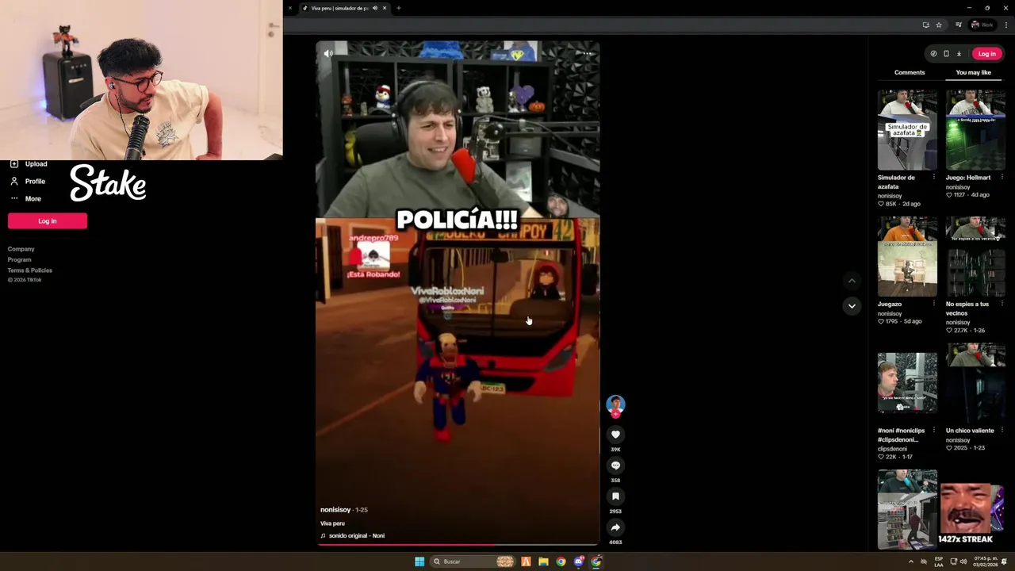Open comments via the speech bubble icon
The width and height of the screenshot is (1015, 571).
pyautogui.click(x=615, y=466)
